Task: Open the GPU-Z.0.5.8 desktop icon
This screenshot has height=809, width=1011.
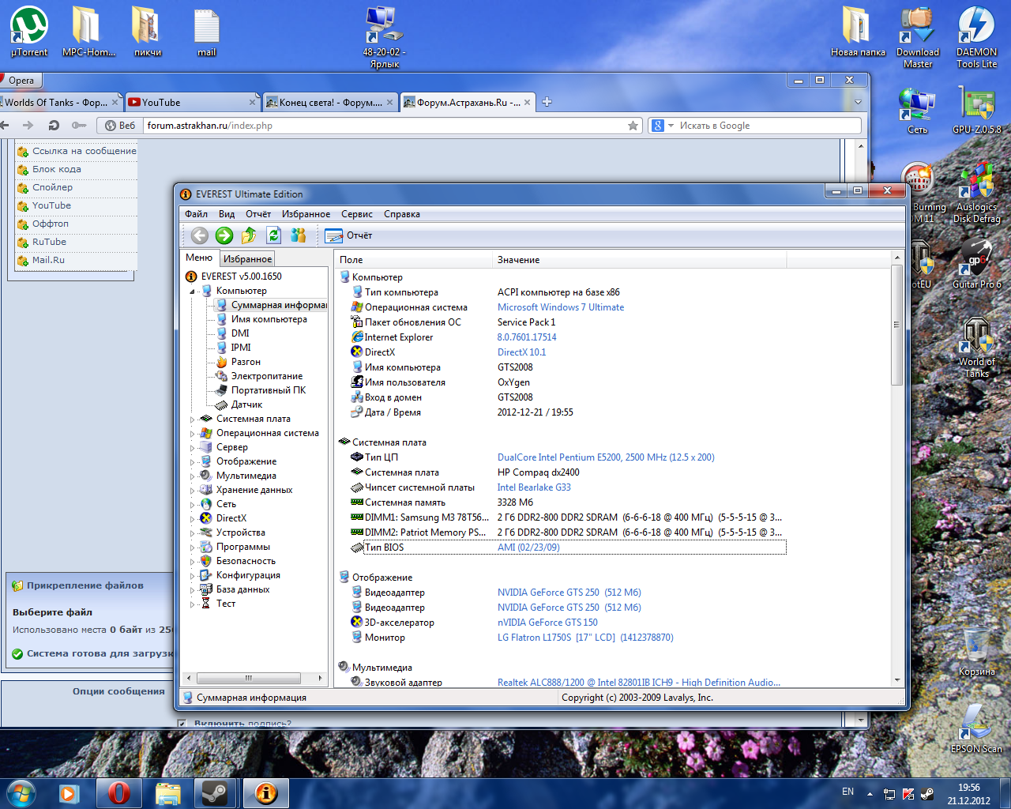Action: coord(977,109)
